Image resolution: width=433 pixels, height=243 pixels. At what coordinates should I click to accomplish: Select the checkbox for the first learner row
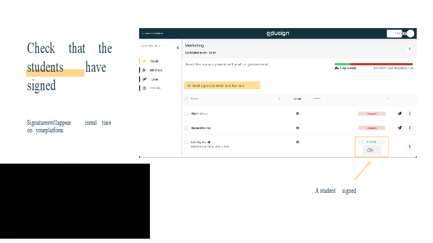pyautogui.click(x=186, y=114)
